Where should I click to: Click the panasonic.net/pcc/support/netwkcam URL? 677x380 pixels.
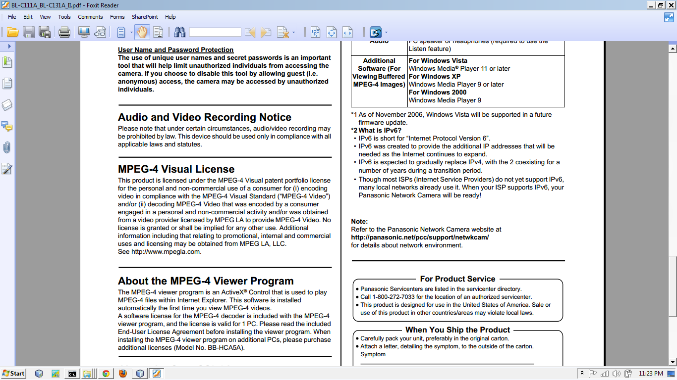point(420,237)
